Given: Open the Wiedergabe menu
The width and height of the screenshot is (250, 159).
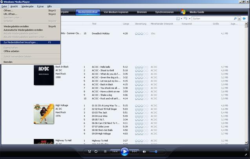Looking at the screenshot, I should tap(27, 6).
